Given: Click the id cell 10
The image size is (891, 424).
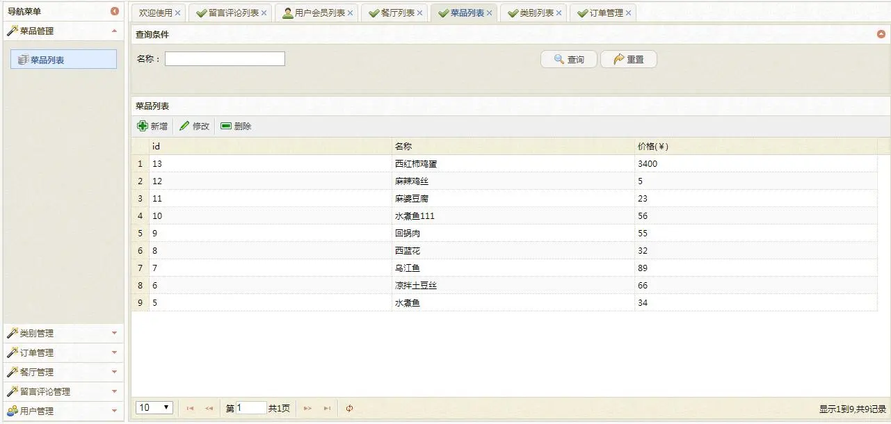Looking at the screenshot, I should pos(271,215).
